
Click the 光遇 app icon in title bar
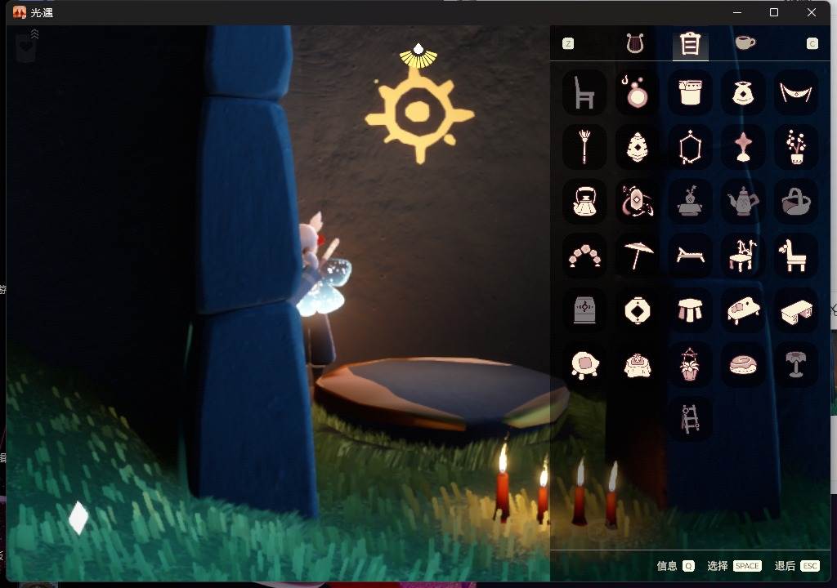tap(20, 12)
